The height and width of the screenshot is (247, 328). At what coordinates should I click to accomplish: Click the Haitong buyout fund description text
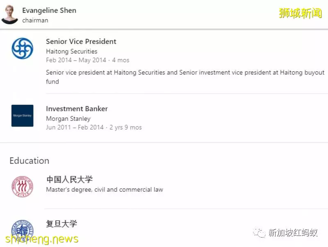pos(185,77)
